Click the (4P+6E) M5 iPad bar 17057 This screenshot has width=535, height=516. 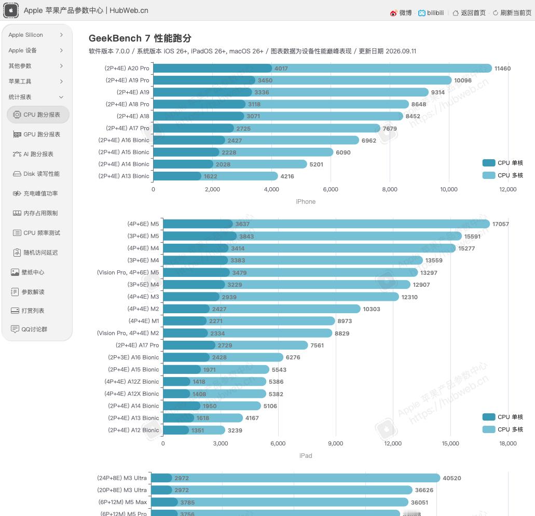pyautogui.click(x=361, y=224)
